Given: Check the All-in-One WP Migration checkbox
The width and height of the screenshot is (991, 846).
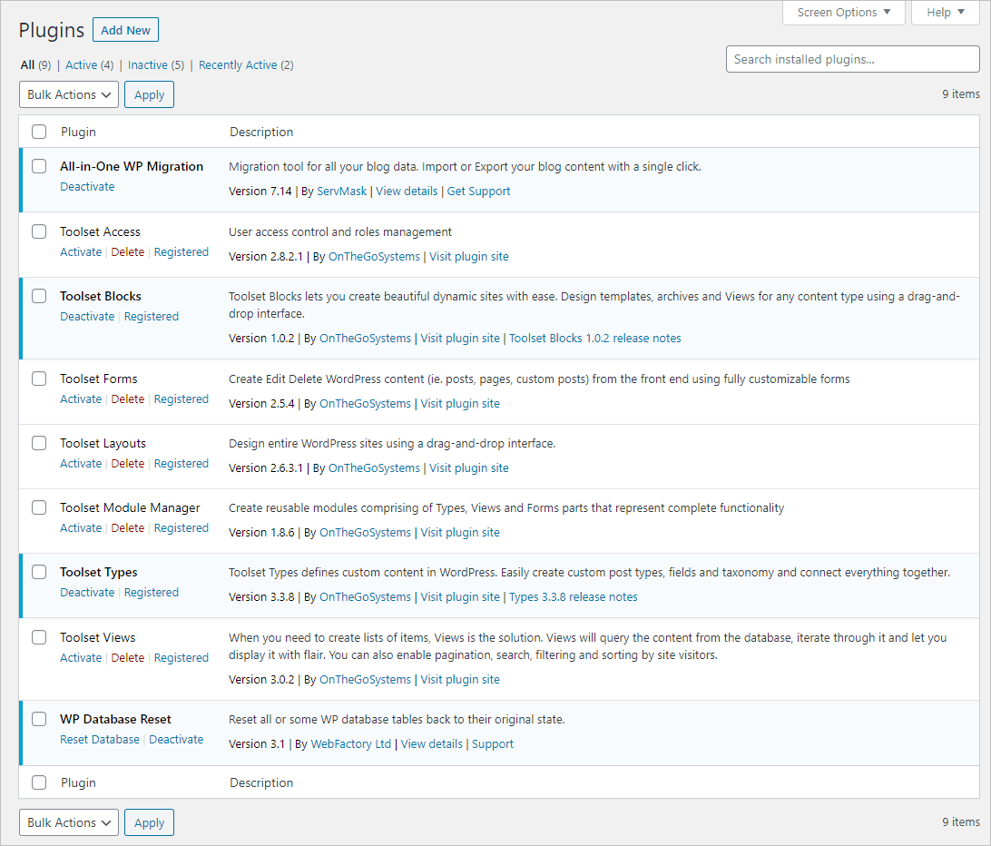Looking at the screenshot, I should coord(39,166).
